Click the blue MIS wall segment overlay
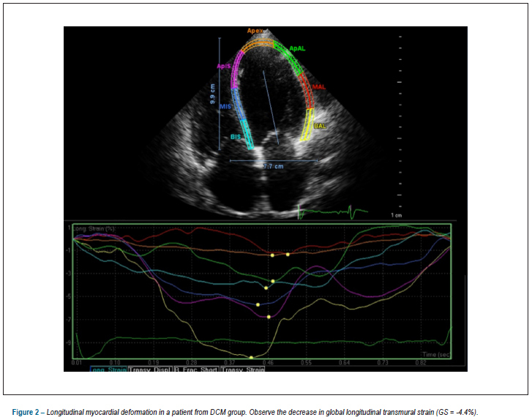 (238, 105)
